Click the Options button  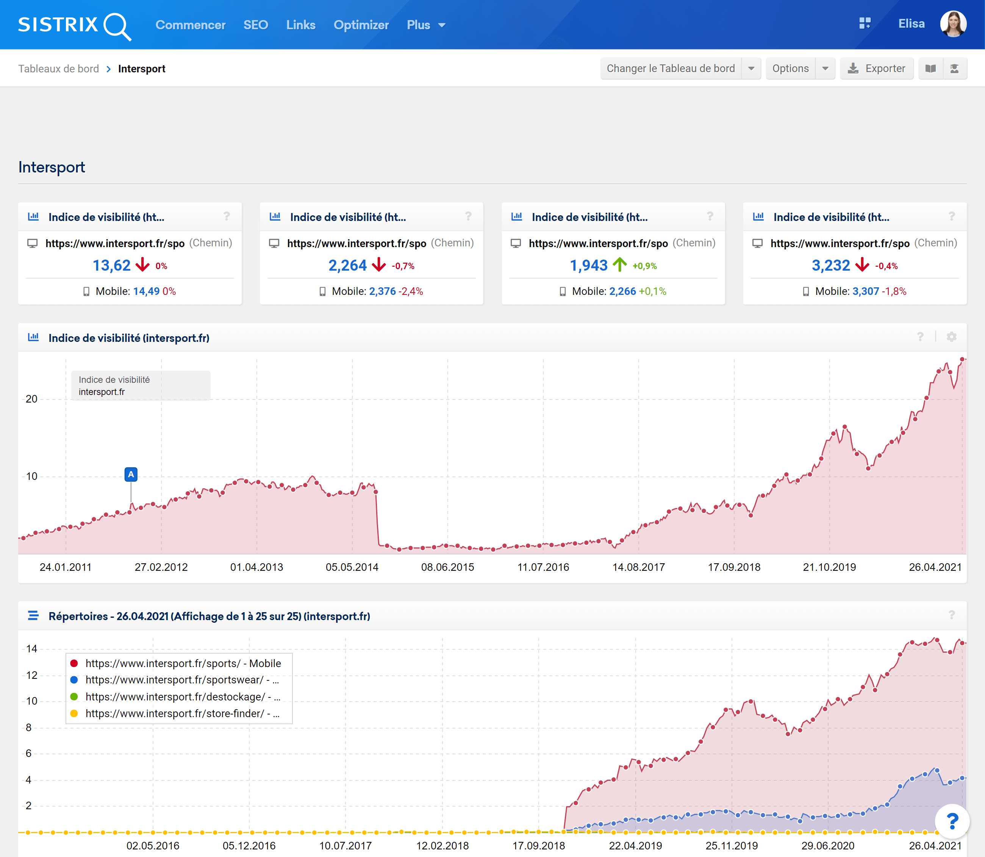point(791,68)
